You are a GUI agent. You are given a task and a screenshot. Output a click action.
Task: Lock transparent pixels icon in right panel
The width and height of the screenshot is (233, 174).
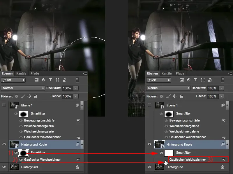(x=162, y=97)
